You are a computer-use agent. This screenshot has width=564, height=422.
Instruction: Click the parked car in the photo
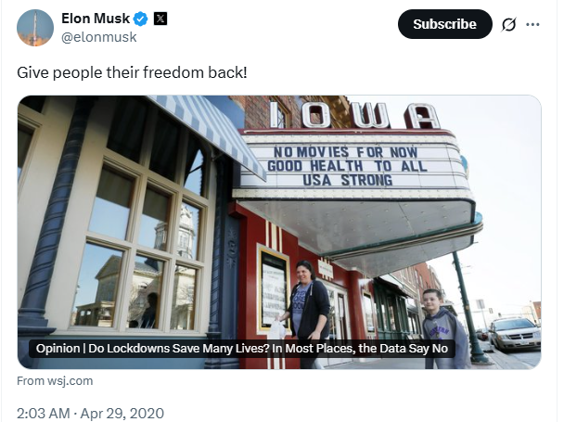pyautogui.click(x=513, y=332)
